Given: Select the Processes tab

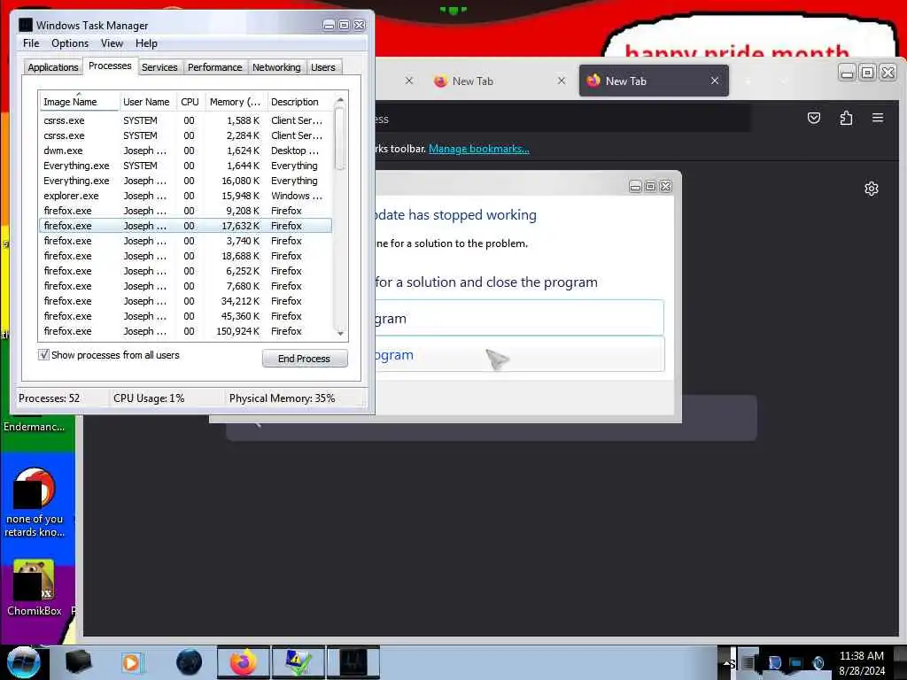Looking at the screenshot, I should point(110,66).
